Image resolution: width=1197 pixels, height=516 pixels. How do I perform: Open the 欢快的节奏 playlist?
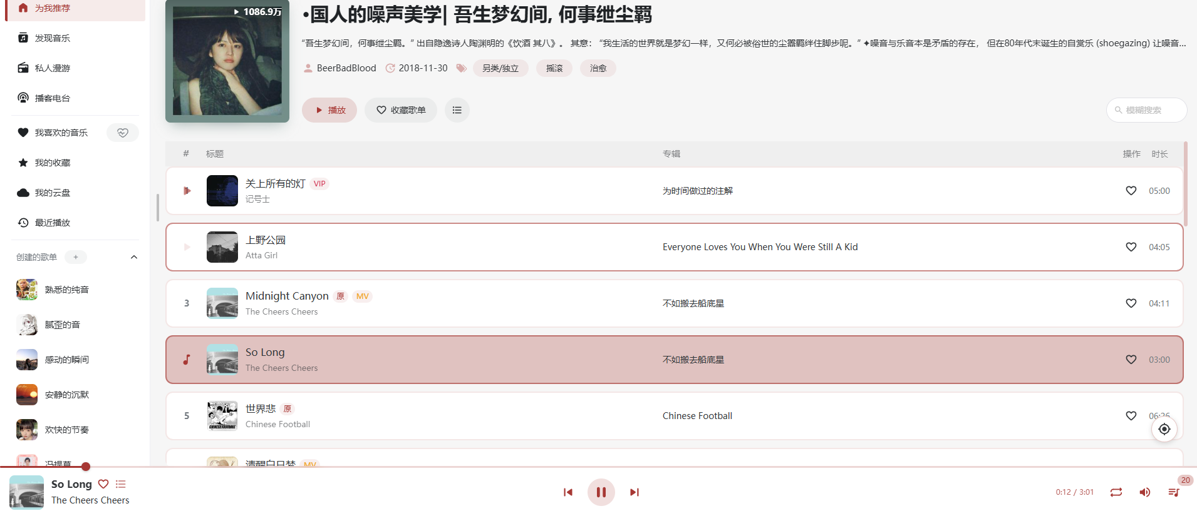(x=75, y=430)
